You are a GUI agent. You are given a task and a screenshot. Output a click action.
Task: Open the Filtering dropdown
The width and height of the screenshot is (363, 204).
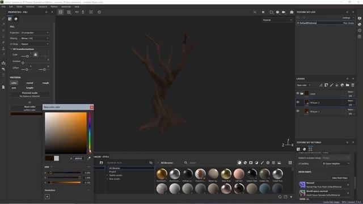click(x=35, y=39)
